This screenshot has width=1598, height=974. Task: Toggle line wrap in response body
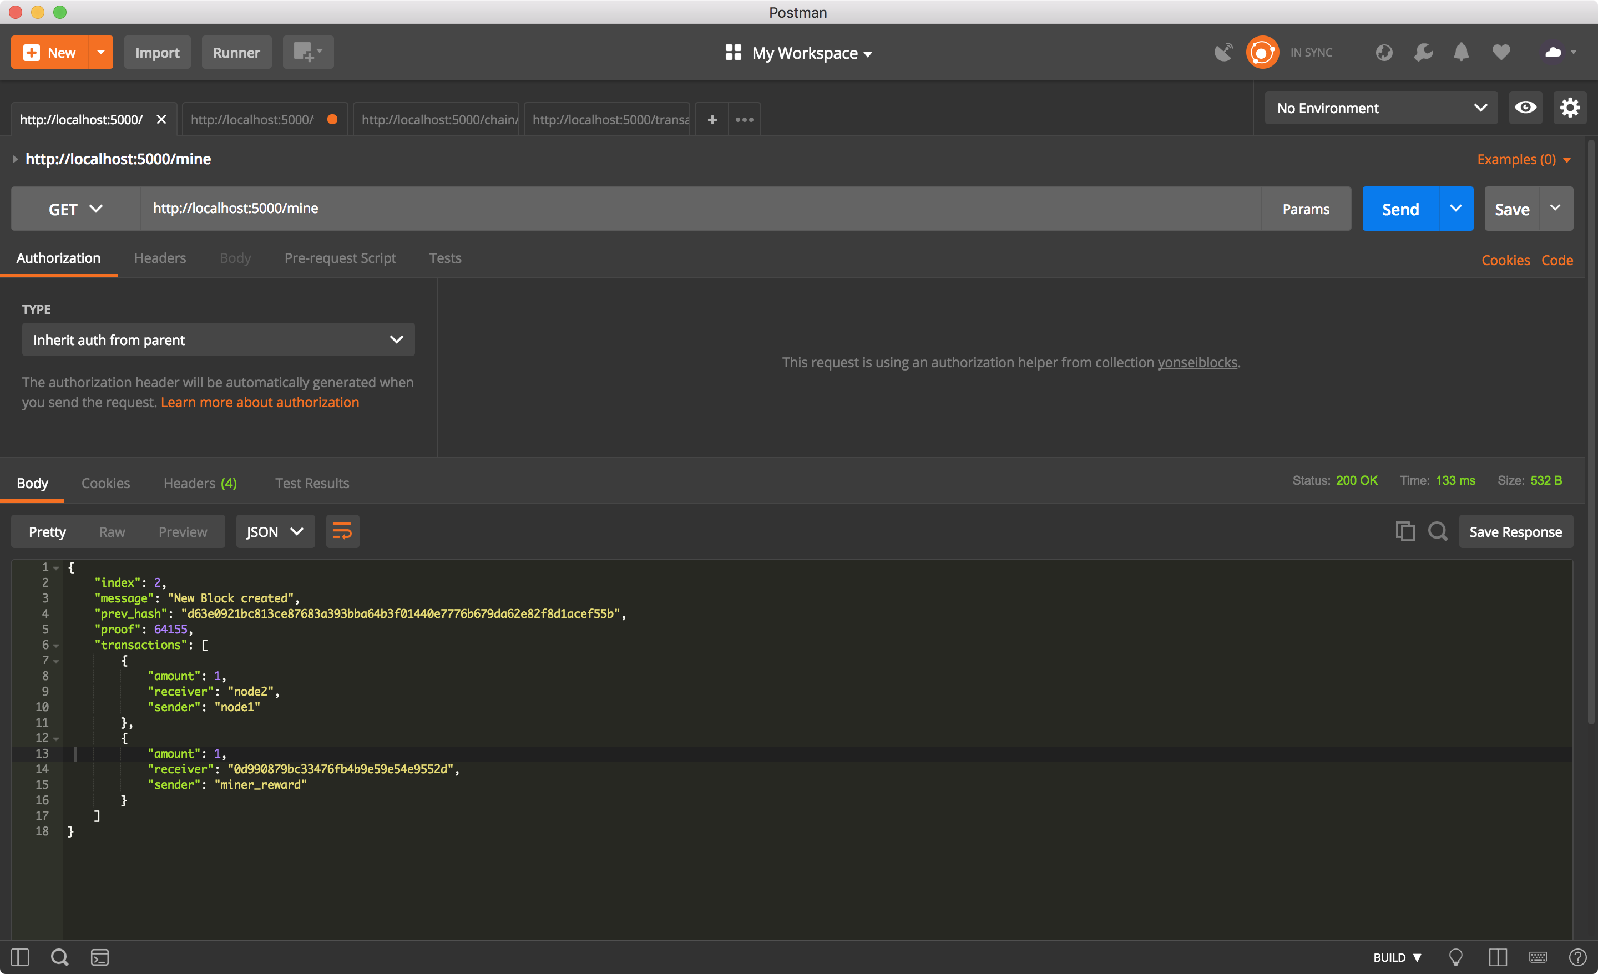342,532
